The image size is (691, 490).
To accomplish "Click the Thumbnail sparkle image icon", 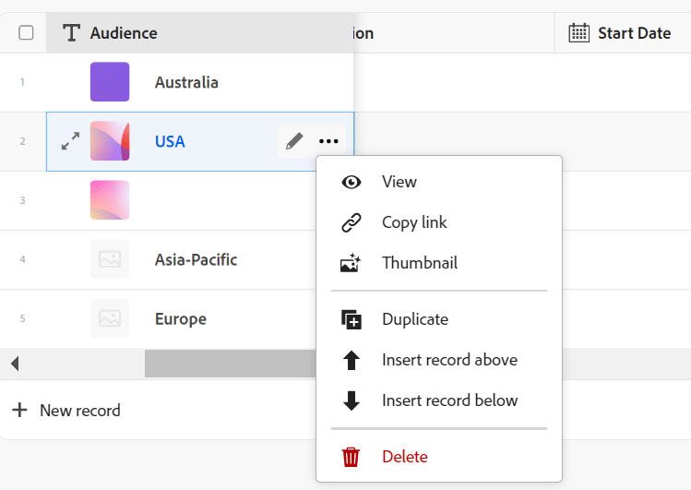I will [x=351, y=263].
